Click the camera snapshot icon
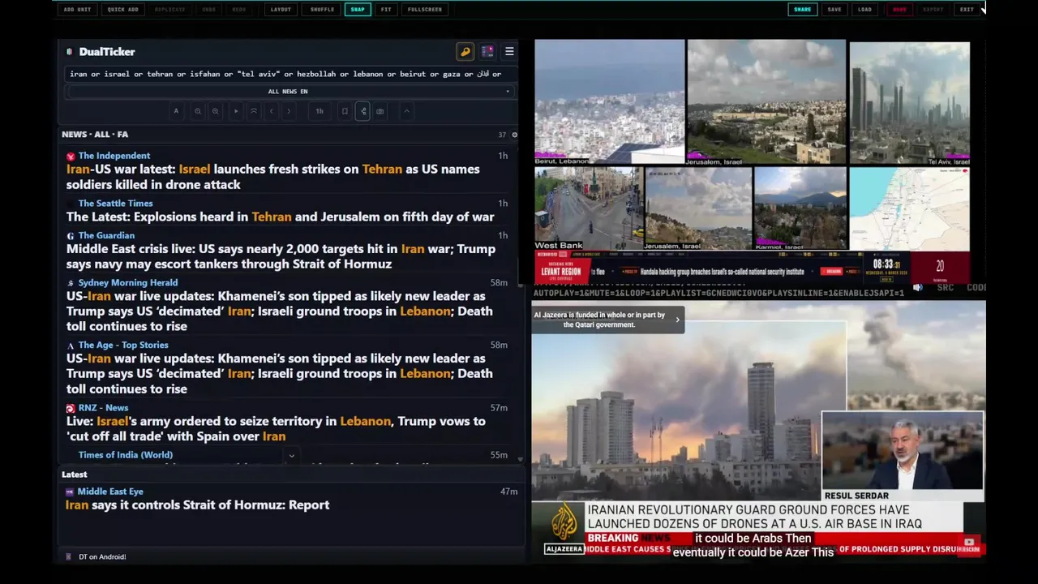This screenshot has width=1038, height=584. point(380,111)
